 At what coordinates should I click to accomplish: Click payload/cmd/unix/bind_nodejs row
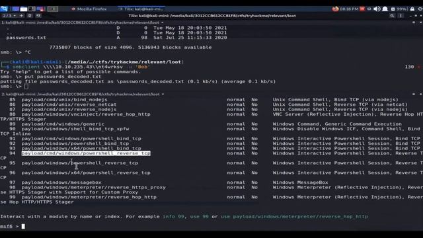(x=64, y=100)
